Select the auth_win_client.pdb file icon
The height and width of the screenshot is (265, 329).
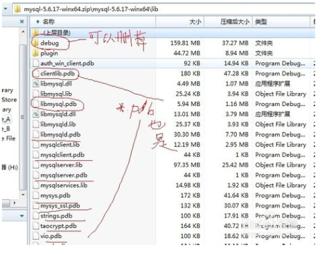[36, 63]
